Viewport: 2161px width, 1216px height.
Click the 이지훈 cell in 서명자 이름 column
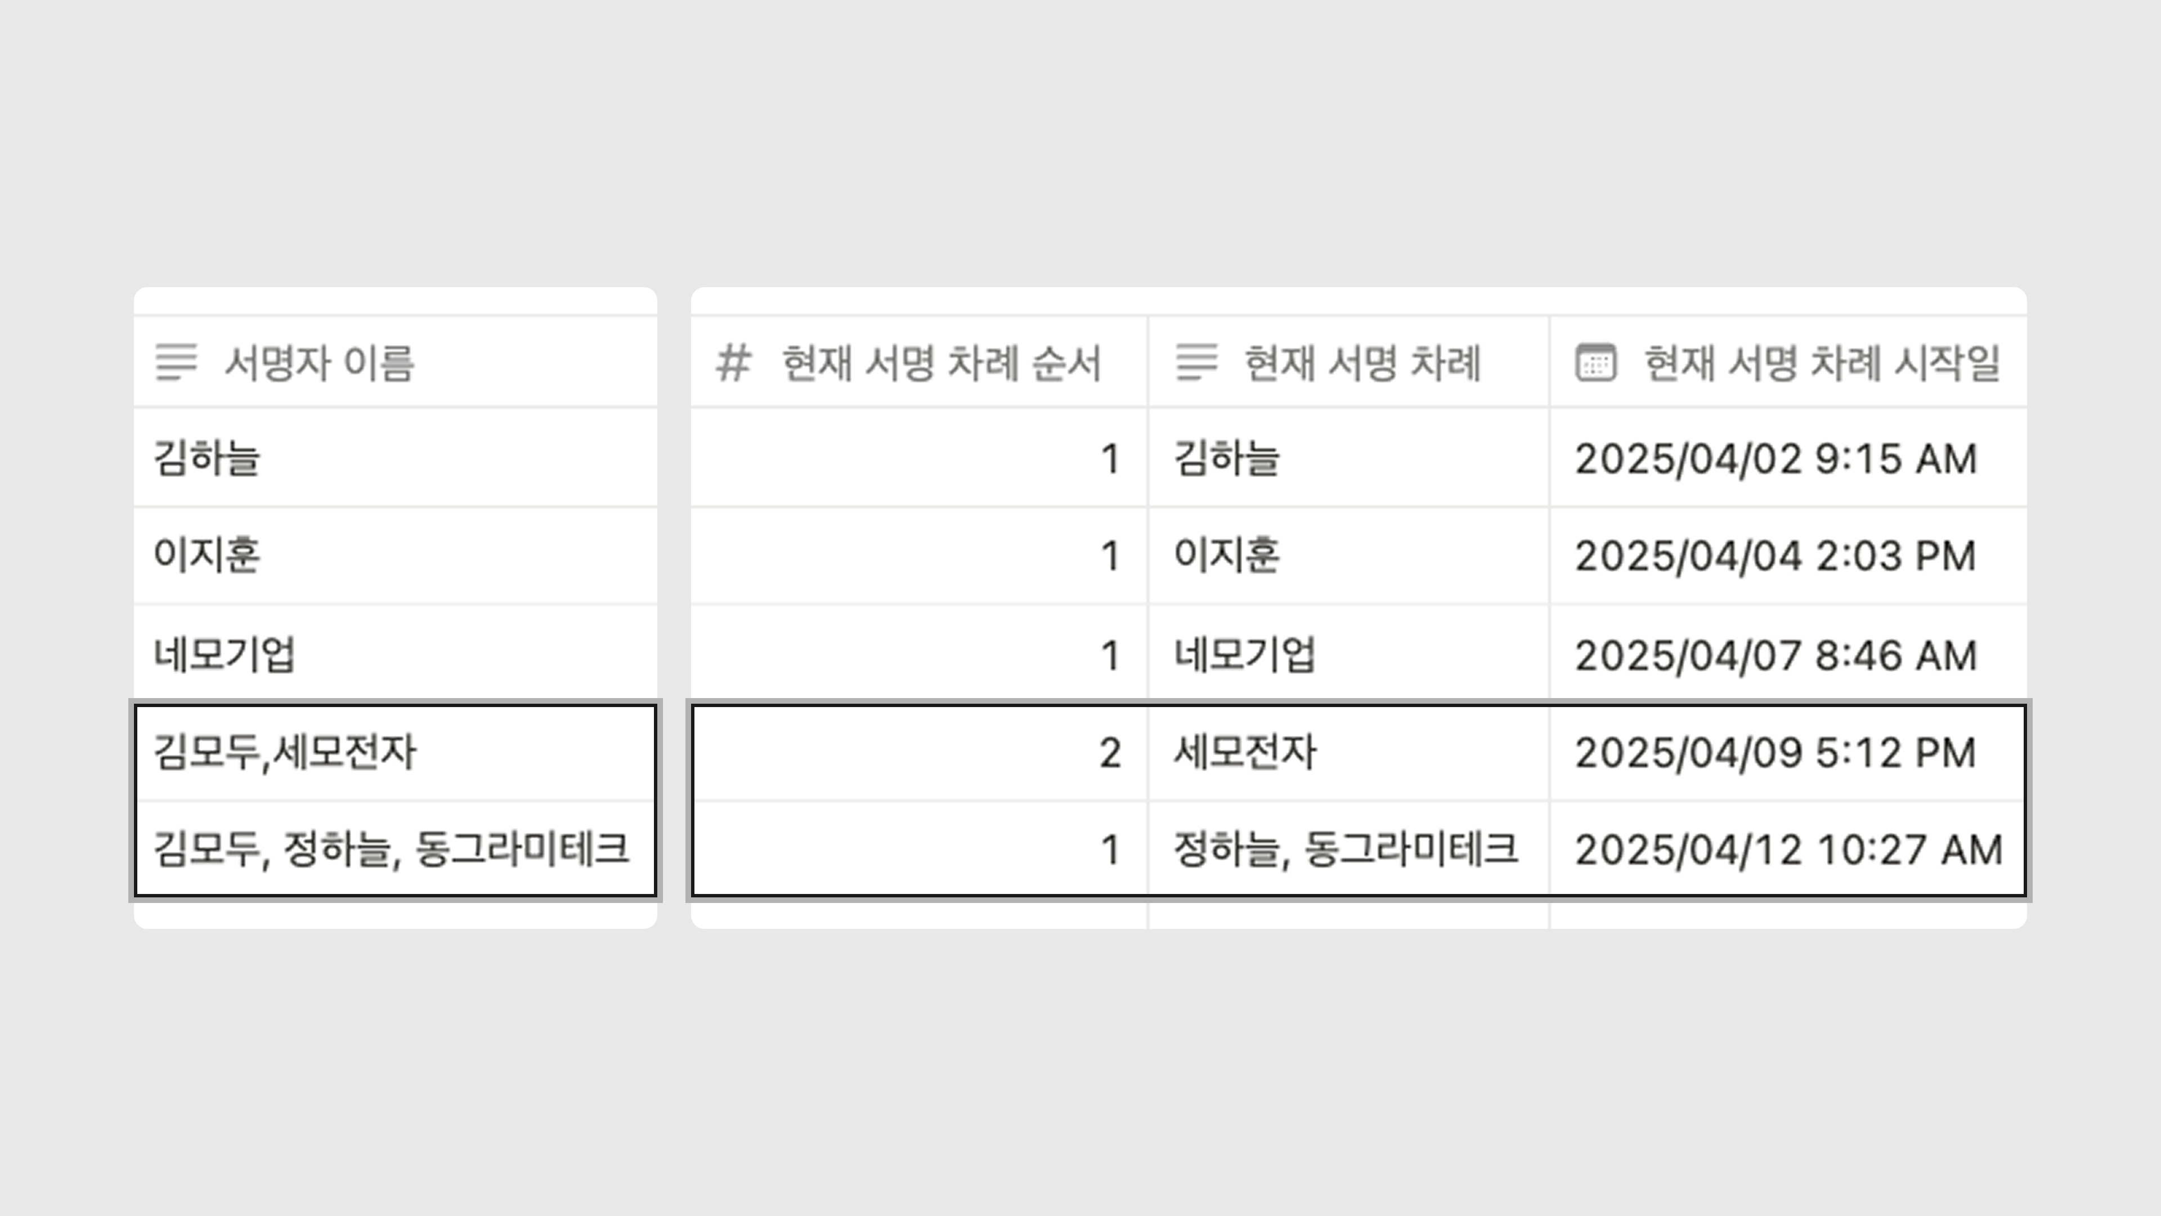pyautogui.click(x=207, y=556)
